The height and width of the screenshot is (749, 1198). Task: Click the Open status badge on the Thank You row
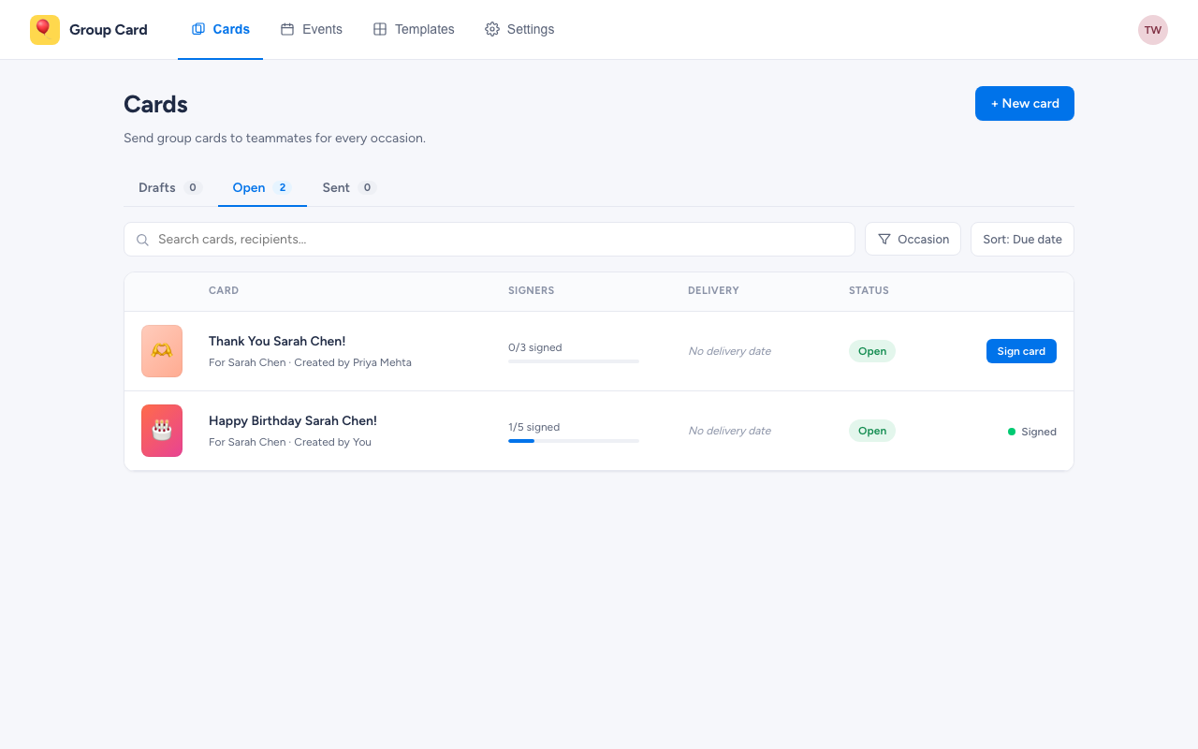tap(872, 351)
